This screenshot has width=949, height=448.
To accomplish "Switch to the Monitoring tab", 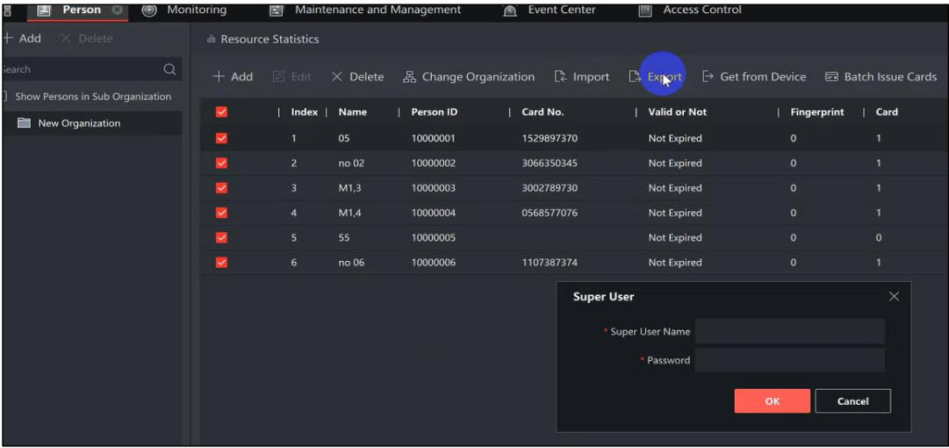I will [x=196, y=11].
